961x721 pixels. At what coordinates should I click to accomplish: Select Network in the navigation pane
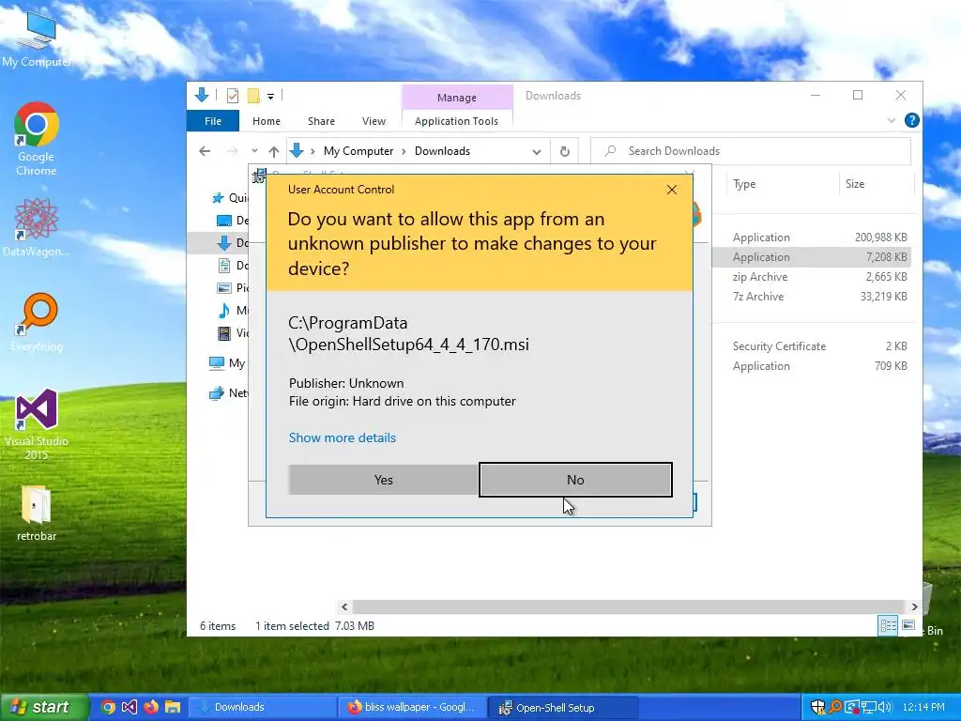pos(229,393)
